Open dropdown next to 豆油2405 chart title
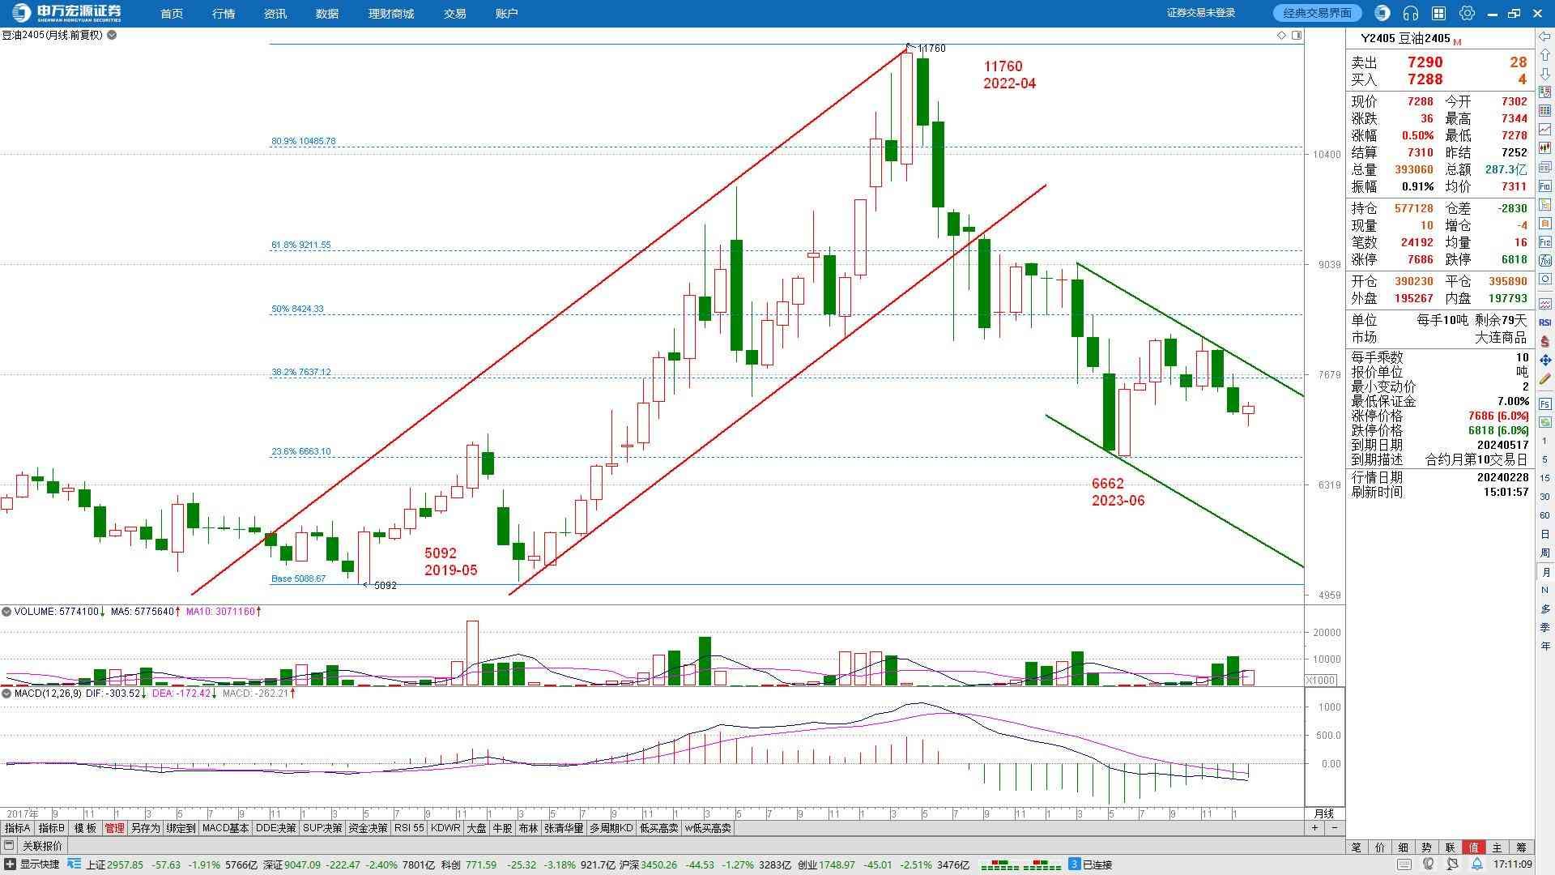1555x875 pixels. point(112,35)
